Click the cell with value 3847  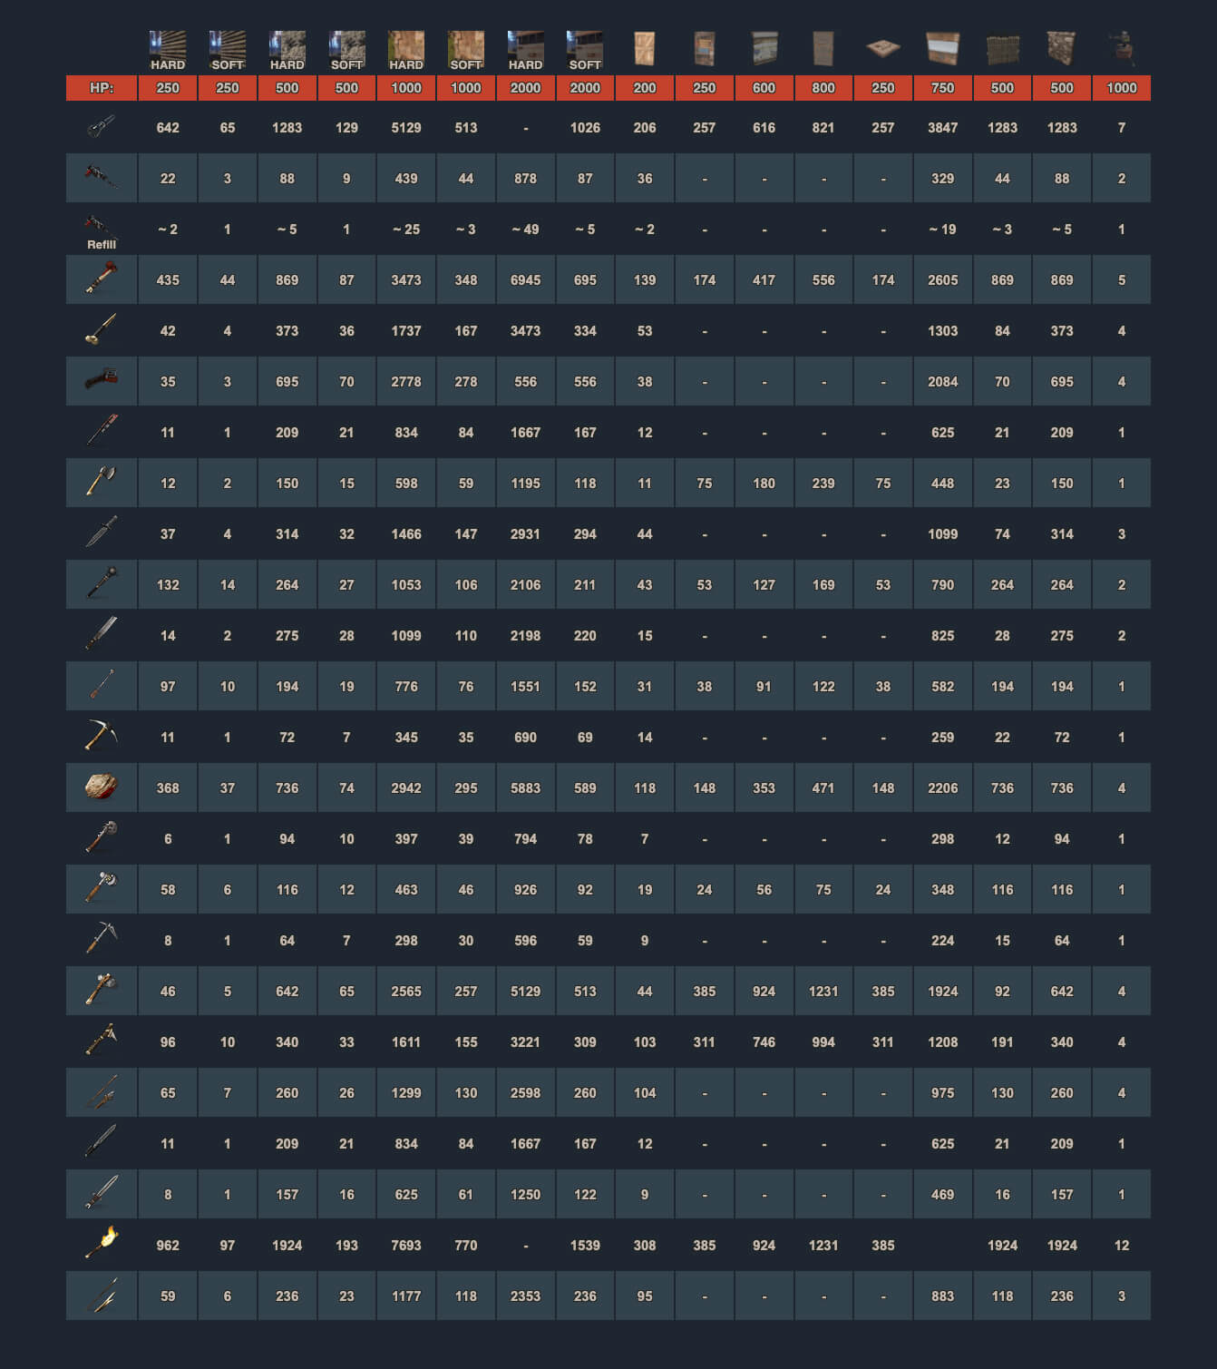click(943, 128)
